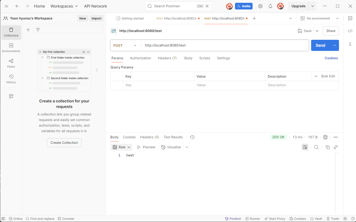Click the New button
The height and width of the screenshot is (222, 356).
(x=83, y=18)
